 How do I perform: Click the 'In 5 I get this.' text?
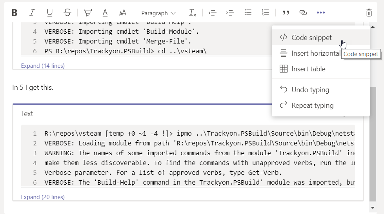[x=33, y=87]
